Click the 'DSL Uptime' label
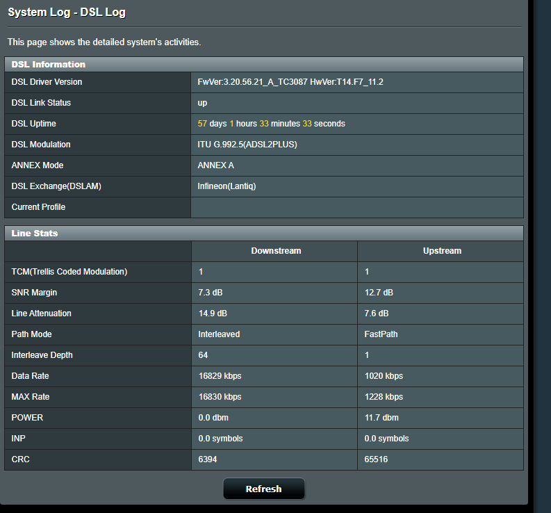The width and height of the screenshot is (551, 513). click(x=34, y=124)
